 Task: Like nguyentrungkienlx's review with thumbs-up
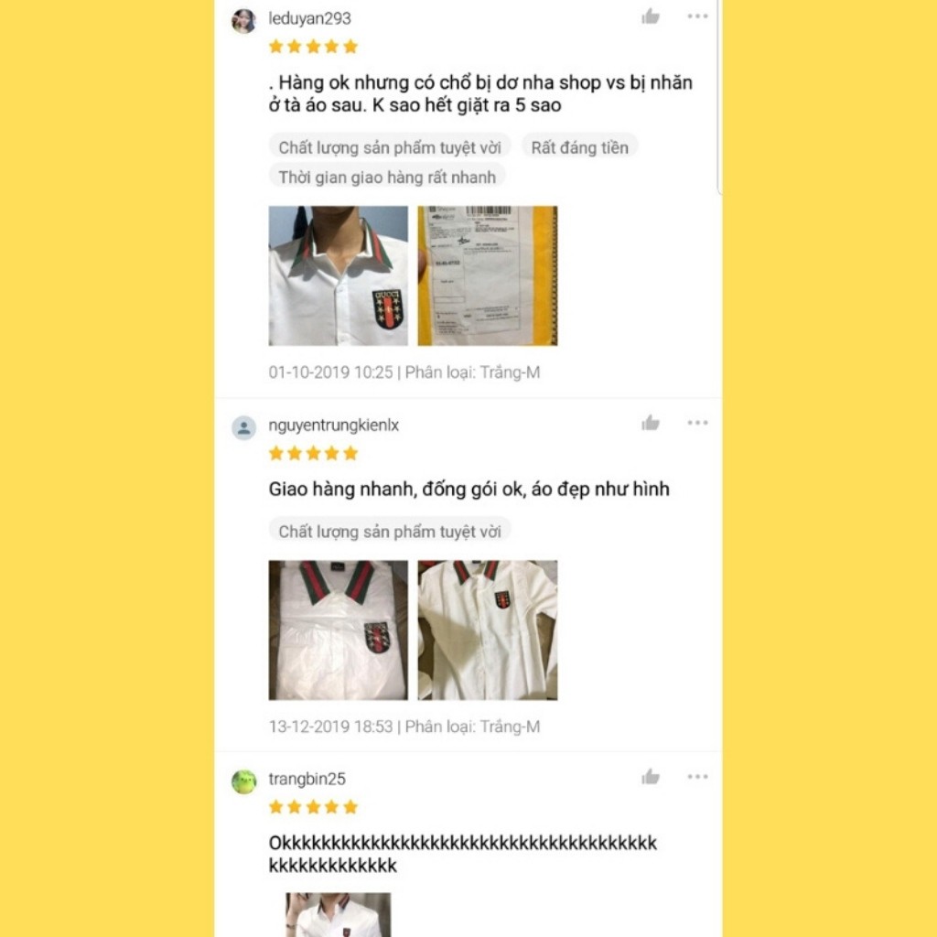651,423
